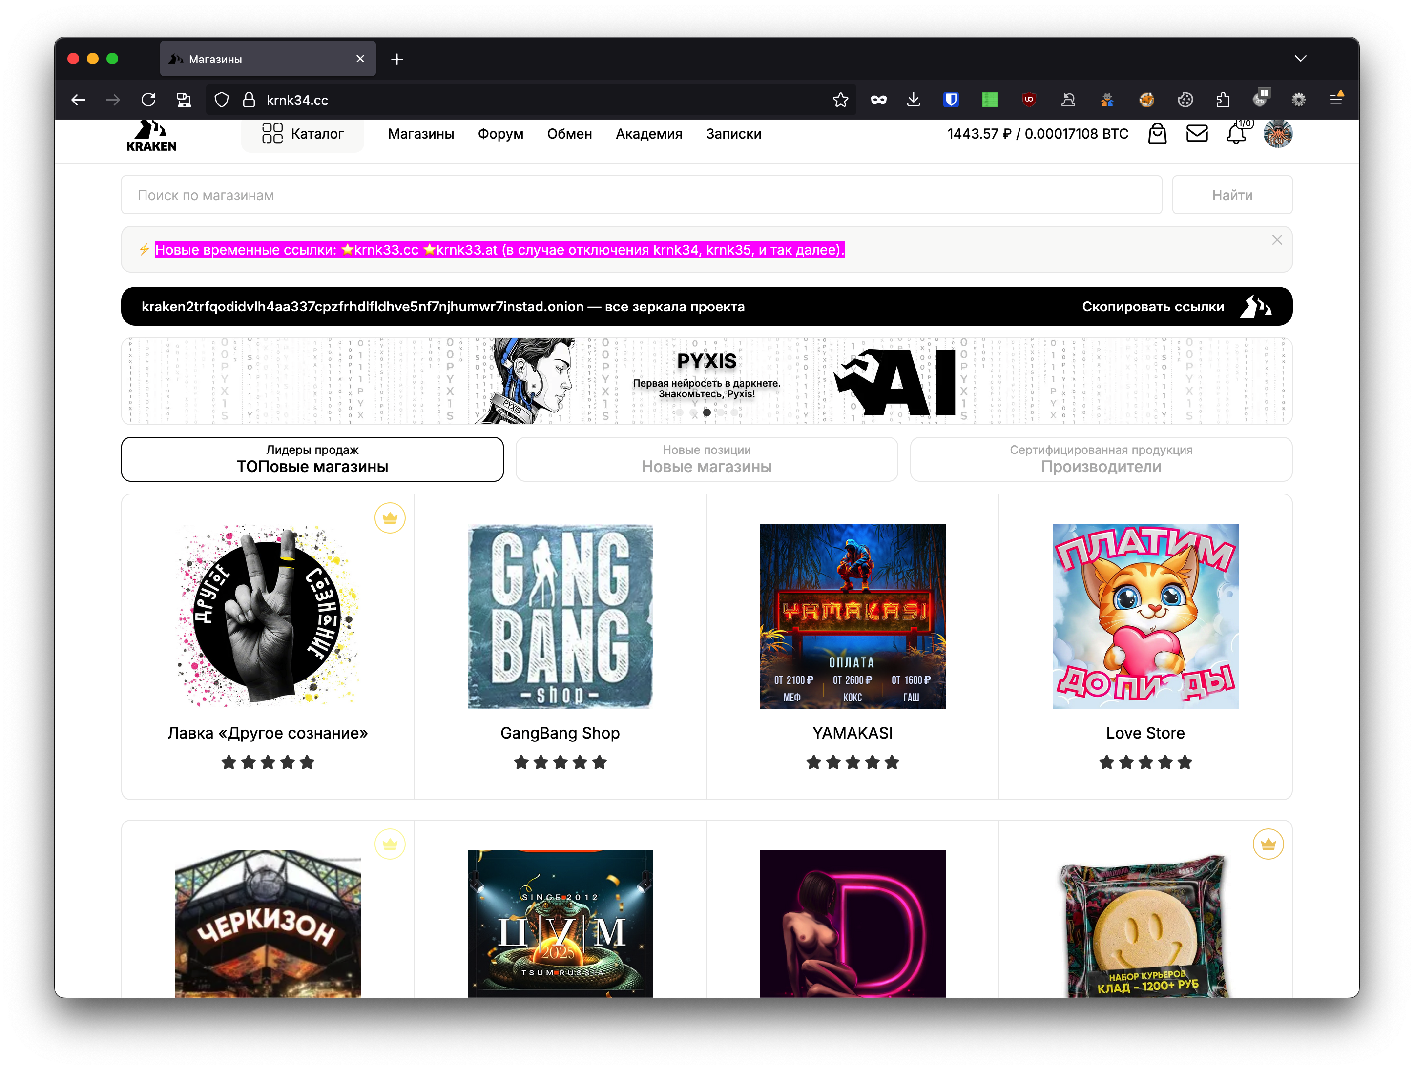Expand the tab list chevron
This screenshot has width=1414, height=1070.
coord(1300,59)
